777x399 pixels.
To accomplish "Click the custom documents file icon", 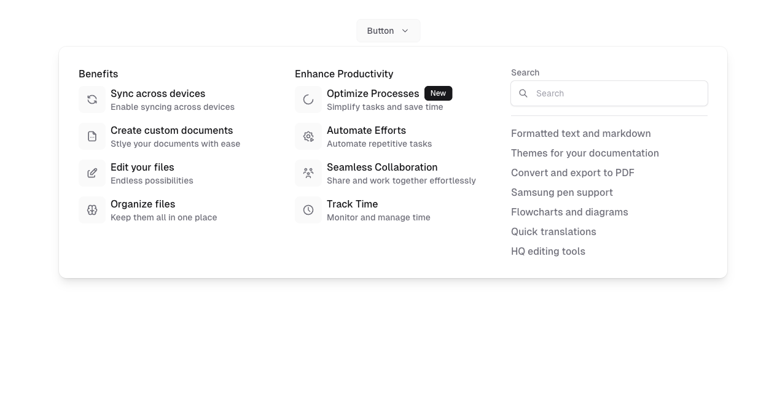I will coord(92,136).
